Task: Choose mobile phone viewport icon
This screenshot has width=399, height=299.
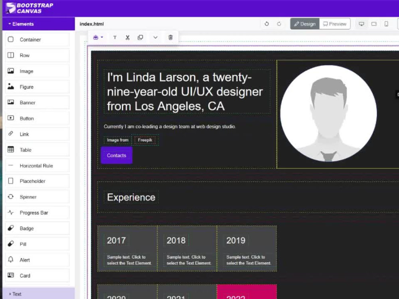Action: [386, 24]
